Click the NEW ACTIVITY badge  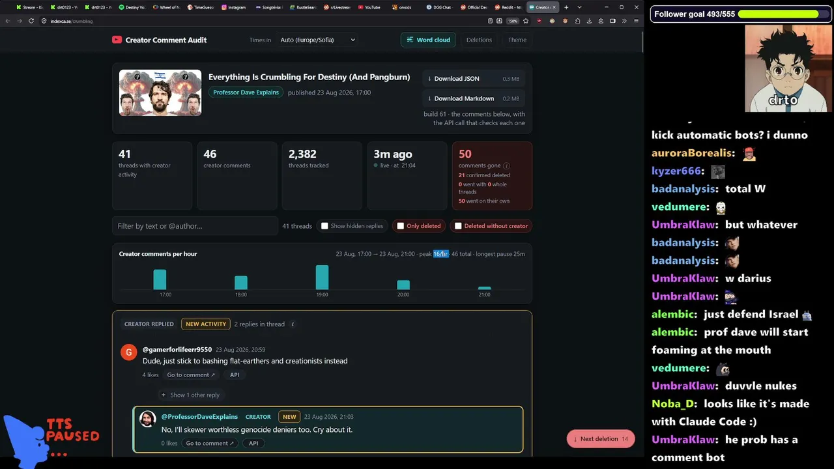(206, 324)
